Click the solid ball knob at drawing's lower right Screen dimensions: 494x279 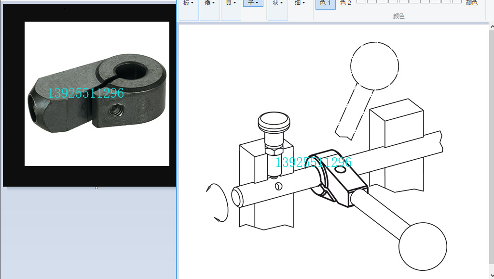(423, 246)
